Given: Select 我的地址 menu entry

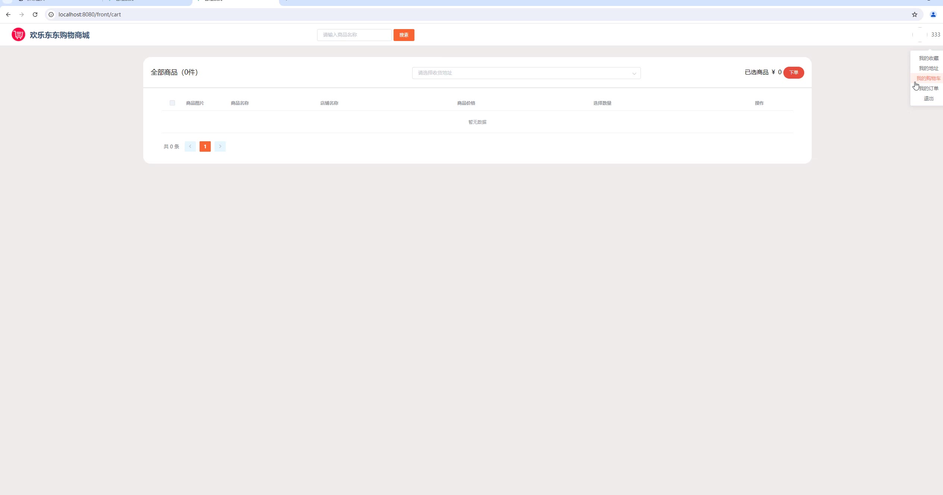Looking at the screenshot, I should pos(928,68).
